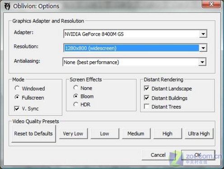This screenshot has height=169, width=224.
Task: Click Reset to Defaults button
Action: [x=33, y=133]
